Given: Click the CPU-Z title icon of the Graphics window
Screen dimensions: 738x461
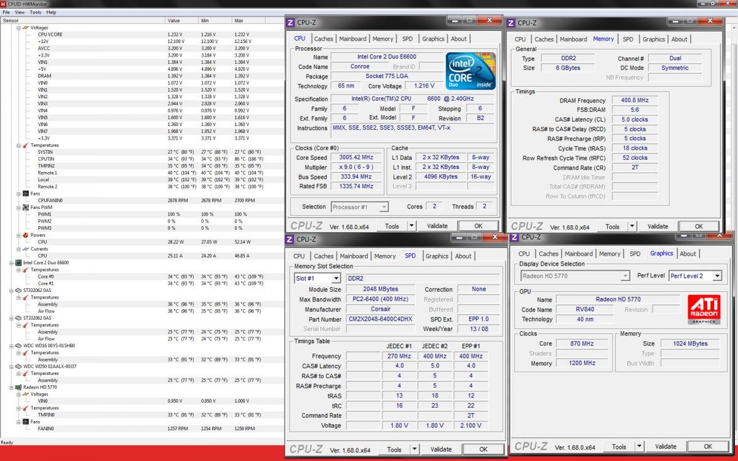Looking at the screenshot, I should click(x=514, y=237).
